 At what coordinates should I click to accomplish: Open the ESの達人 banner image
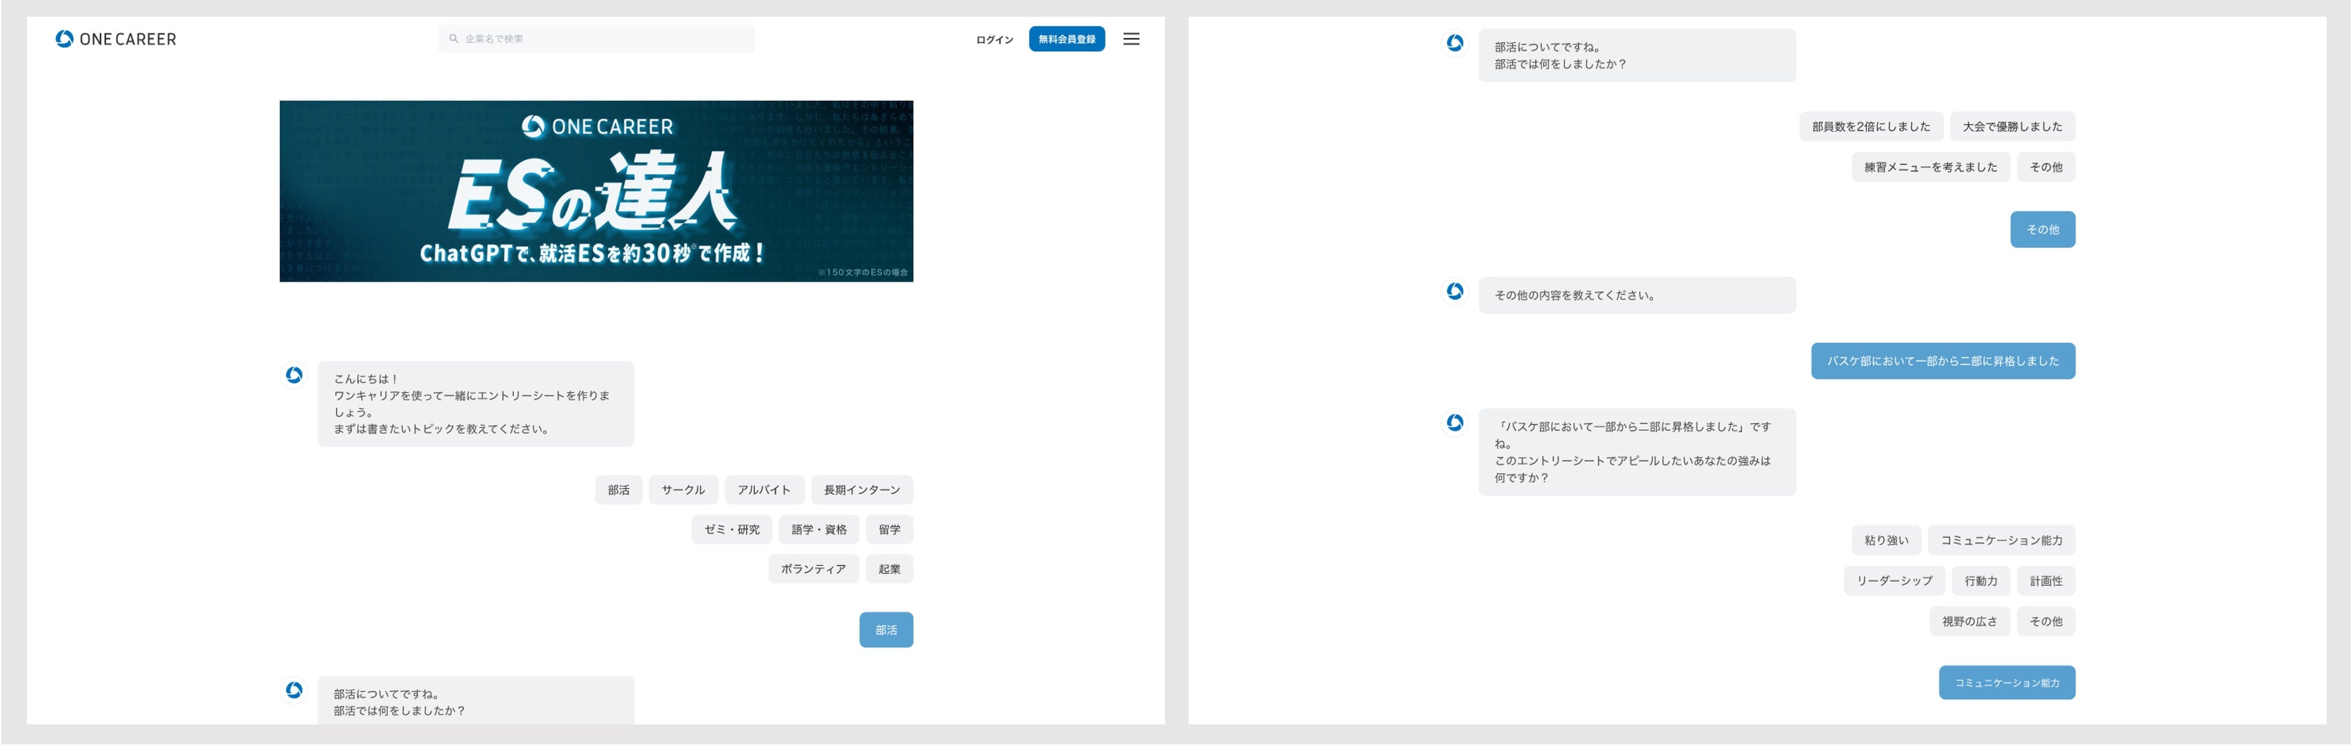coord(595,191)
